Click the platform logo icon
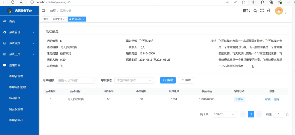295x135 pixels. pyautogui.click(x=10, y=11)
